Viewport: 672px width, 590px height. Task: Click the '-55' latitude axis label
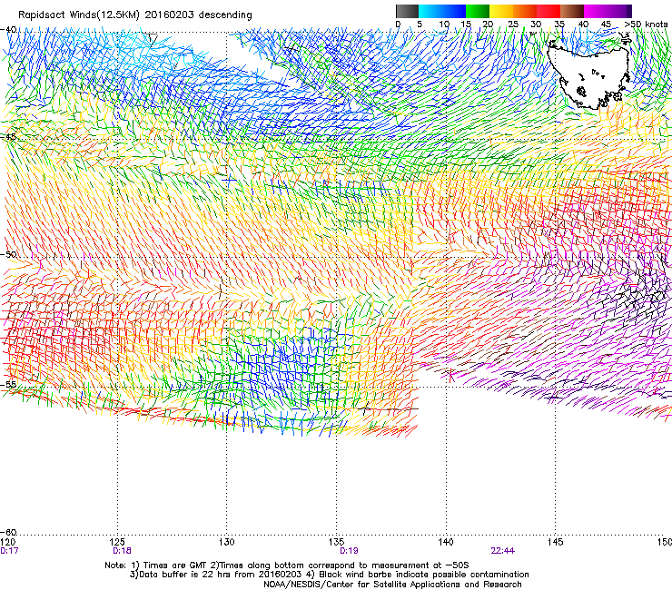pos(8,384)
